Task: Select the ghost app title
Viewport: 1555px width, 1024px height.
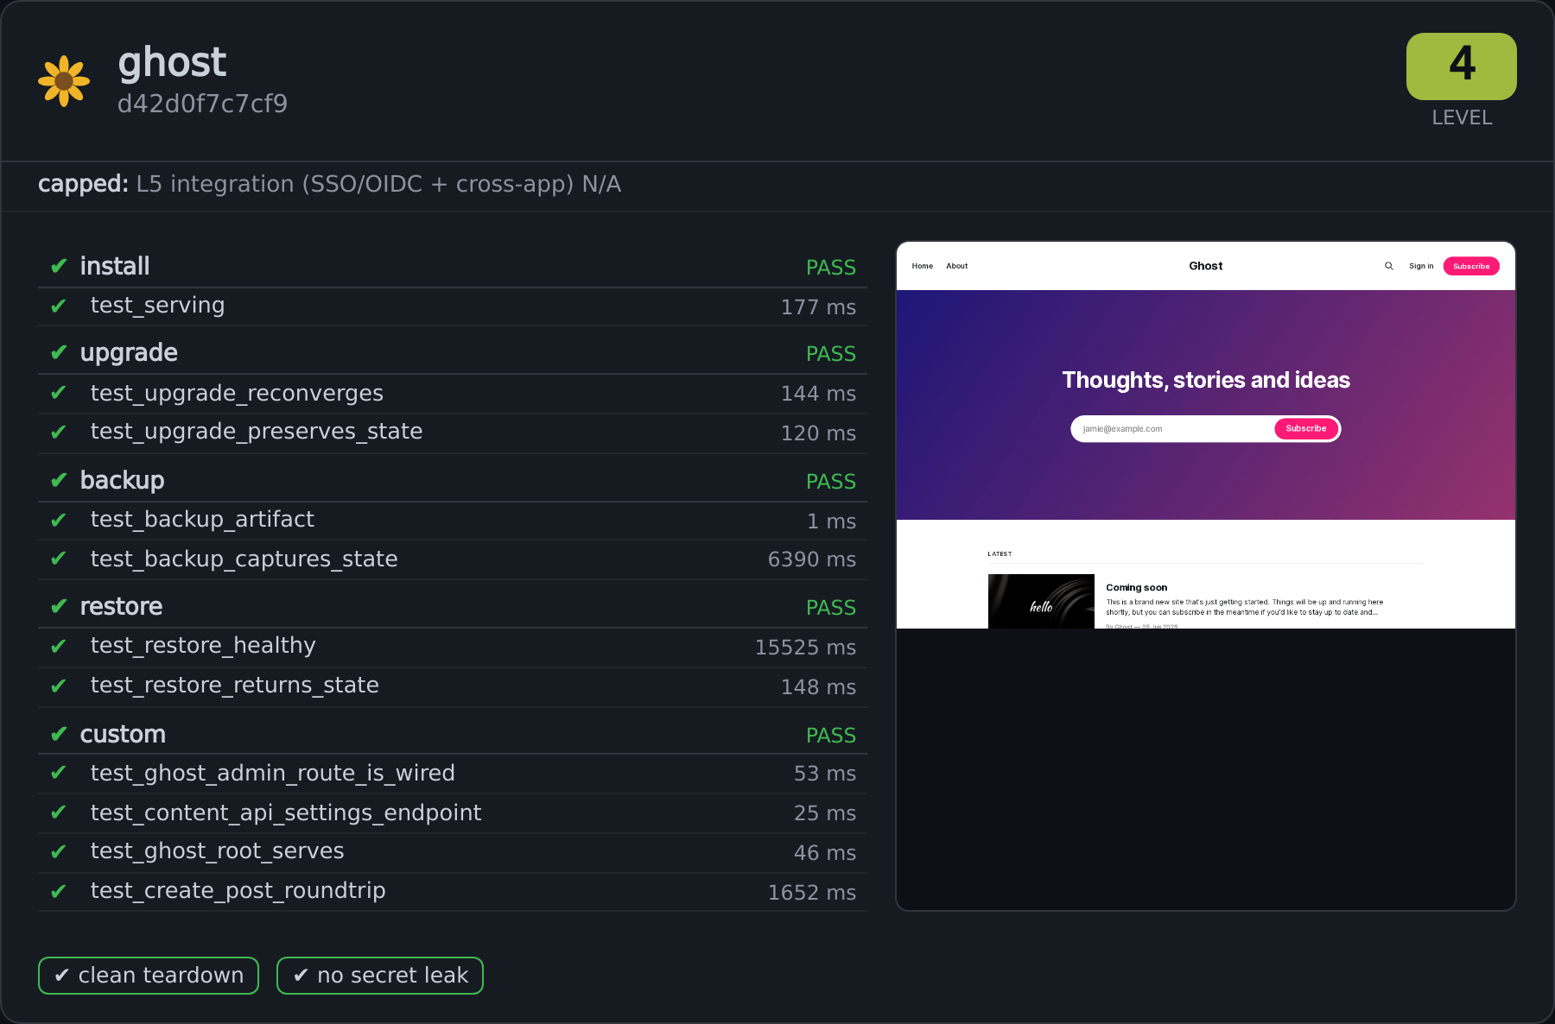Action: point(172,62)
